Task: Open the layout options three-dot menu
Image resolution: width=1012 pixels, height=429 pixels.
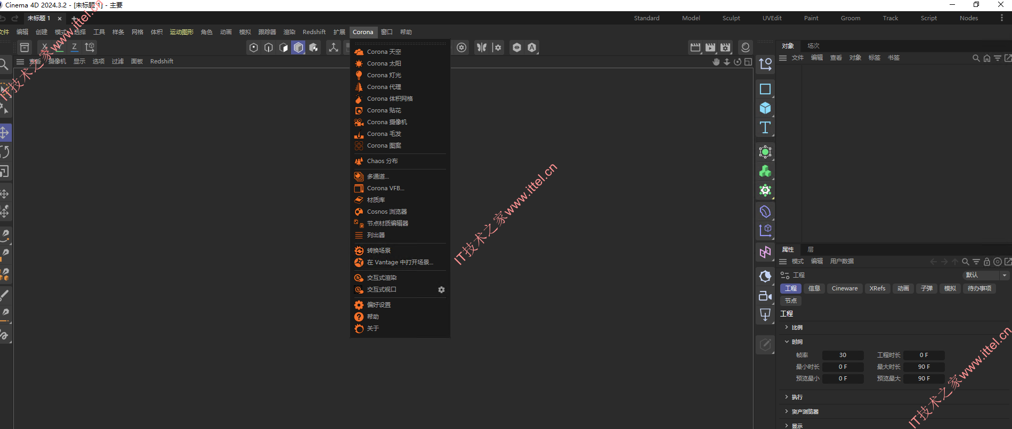Action: coord(1002,18)
